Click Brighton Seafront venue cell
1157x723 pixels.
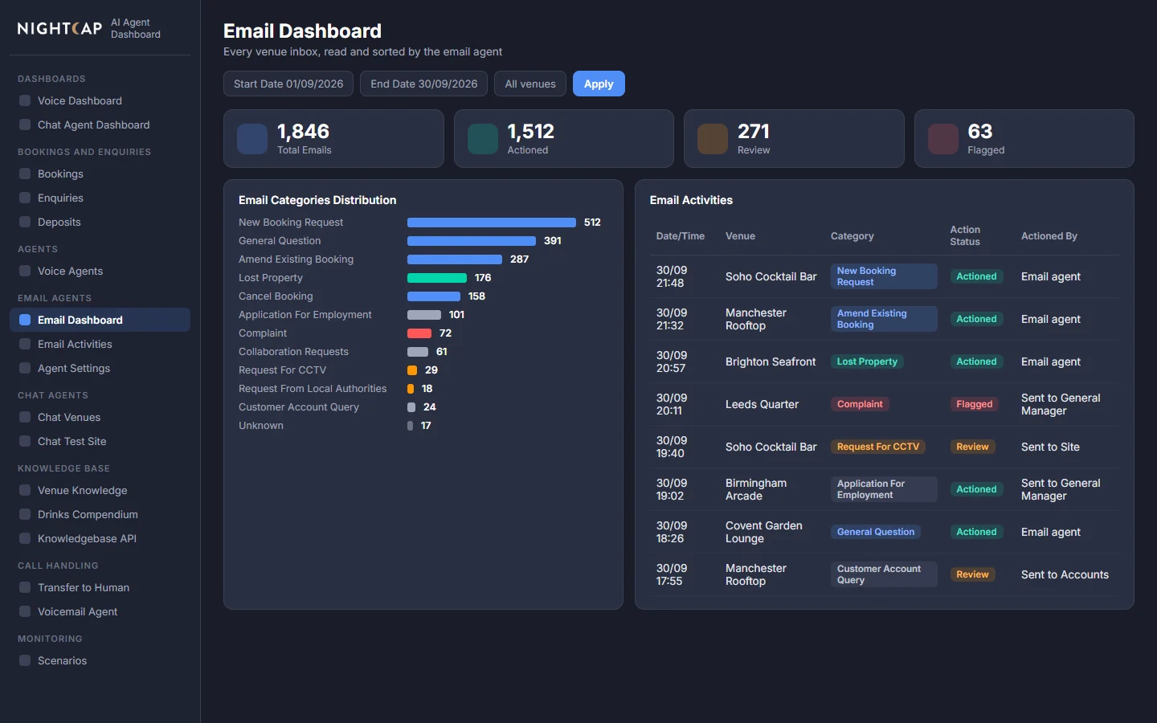pos(771,361)
